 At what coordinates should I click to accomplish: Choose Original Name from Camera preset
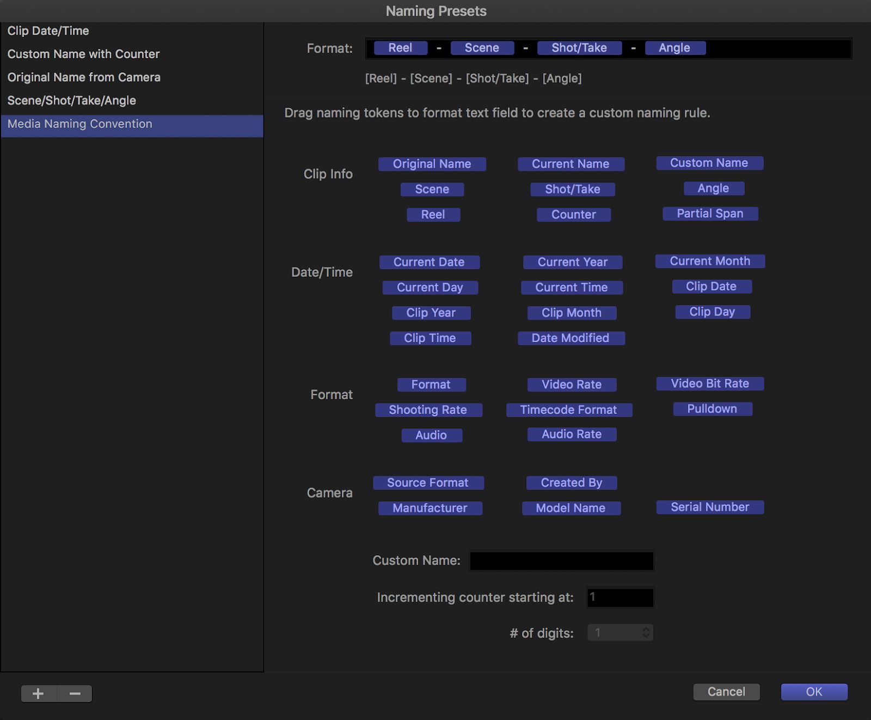[x=132, y=77]
